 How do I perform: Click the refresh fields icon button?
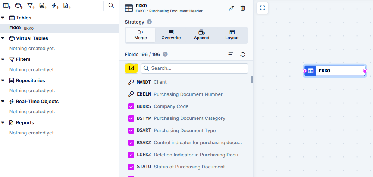pos(243,55)
